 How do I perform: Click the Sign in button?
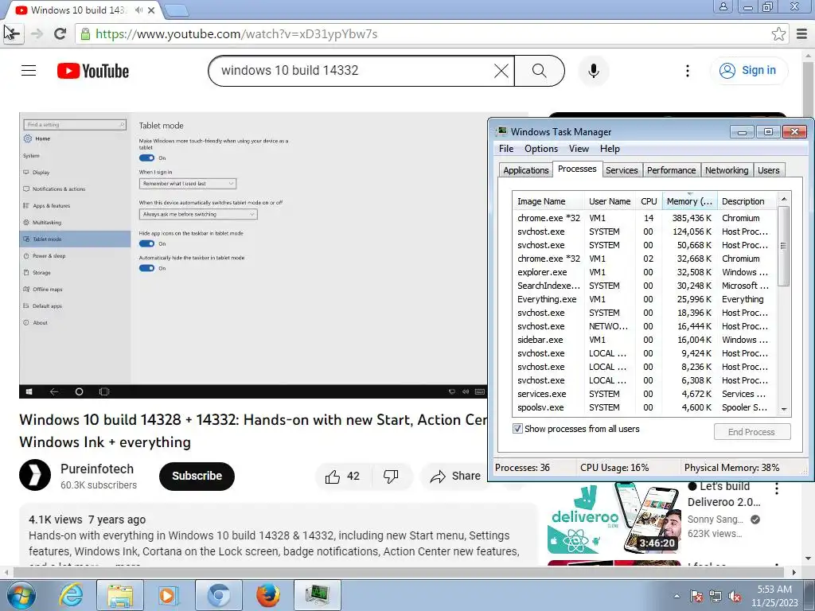point(748,71)
